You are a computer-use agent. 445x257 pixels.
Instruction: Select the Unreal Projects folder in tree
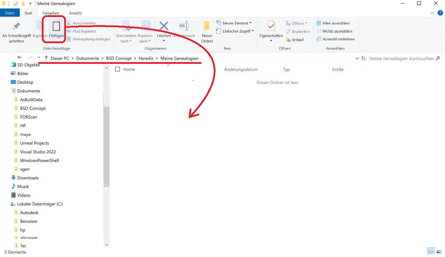pos(34,143)
